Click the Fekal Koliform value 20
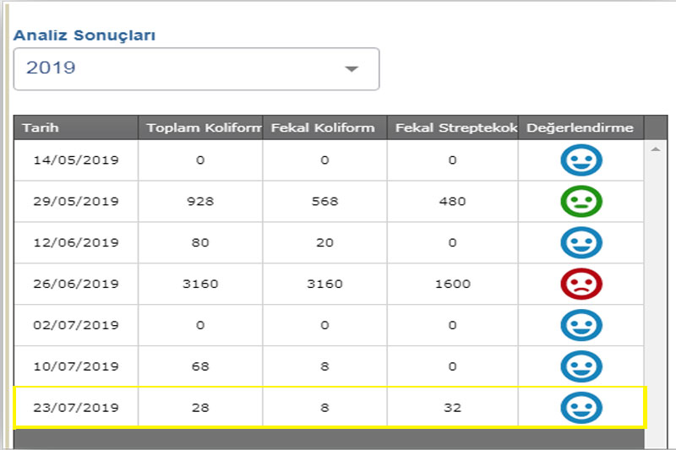 (325, 243)
